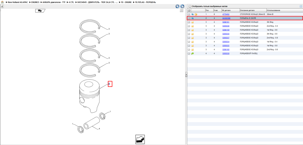Click the small square button at the diagram's corner
This screenshot has height=145, width=303.
181,11
